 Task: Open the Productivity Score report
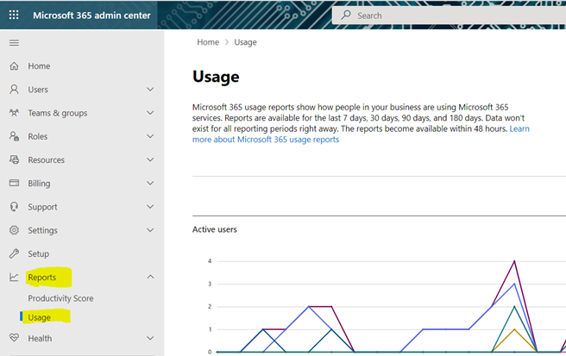60,298
